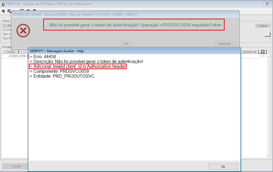Click the PCPDES 03 error dialog title bar
The image size is (273, 172).
coord(125,15)
